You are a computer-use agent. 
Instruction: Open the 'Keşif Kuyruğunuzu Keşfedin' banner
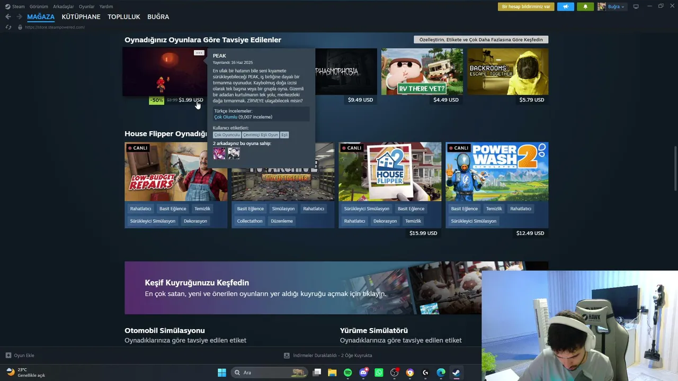click(x=336, y=288)
